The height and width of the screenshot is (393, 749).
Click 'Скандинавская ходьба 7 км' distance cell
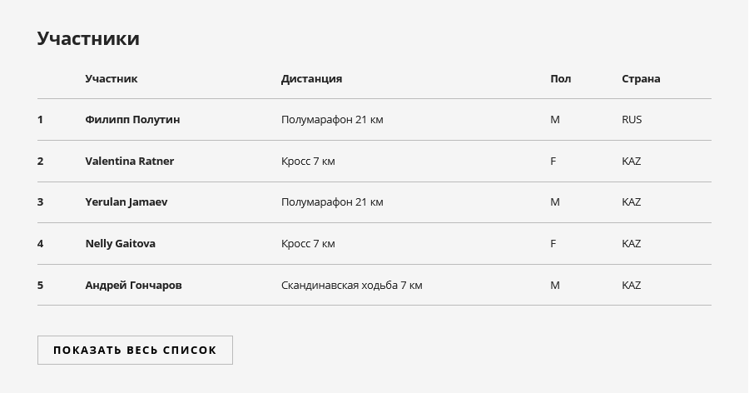(351, 286)
